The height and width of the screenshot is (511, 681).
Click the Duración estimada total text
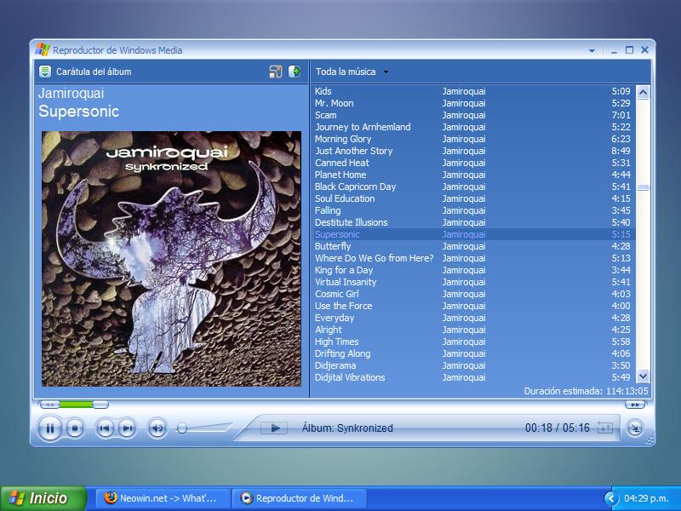pos(586,391)
